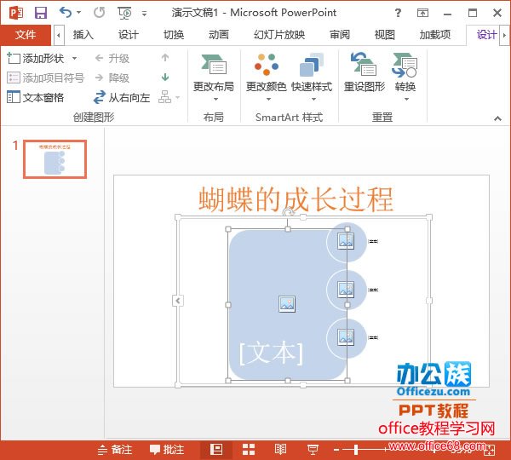Open 更改布局 layout gallery
The image size is (511, 460).
tap(214, 78)
